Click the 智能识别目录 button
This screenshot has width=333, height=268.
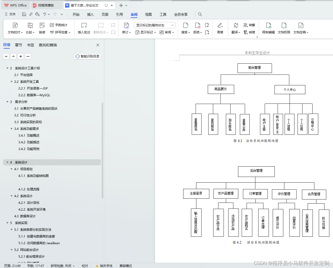[x=87, y=56]
